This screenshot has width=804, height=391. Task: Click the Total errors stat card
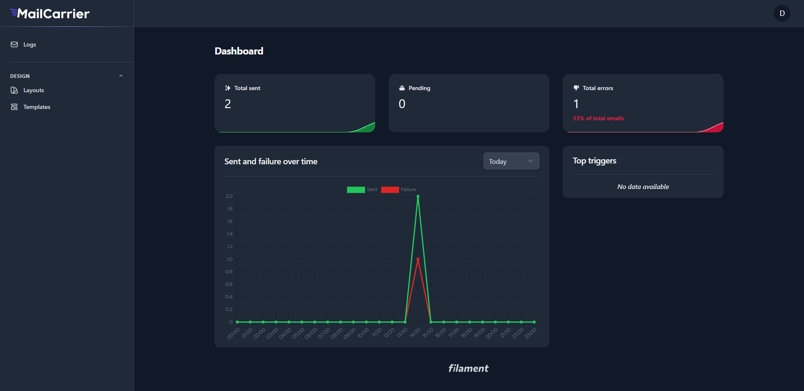pos(643,103)
